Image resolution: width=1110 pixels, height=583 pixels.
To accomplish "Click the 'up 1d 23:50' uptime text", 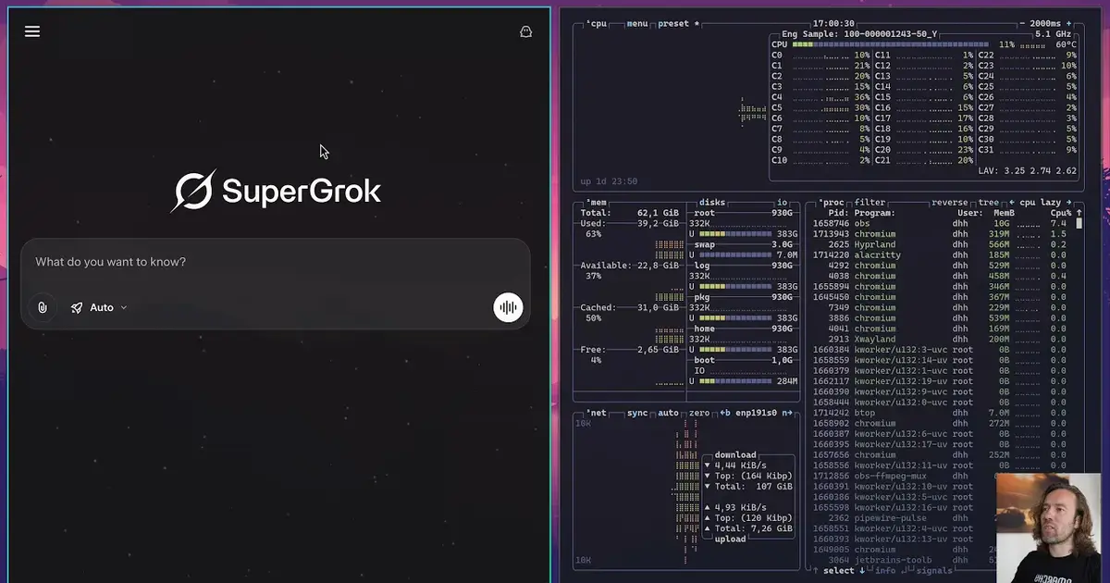I will point(609,181).
